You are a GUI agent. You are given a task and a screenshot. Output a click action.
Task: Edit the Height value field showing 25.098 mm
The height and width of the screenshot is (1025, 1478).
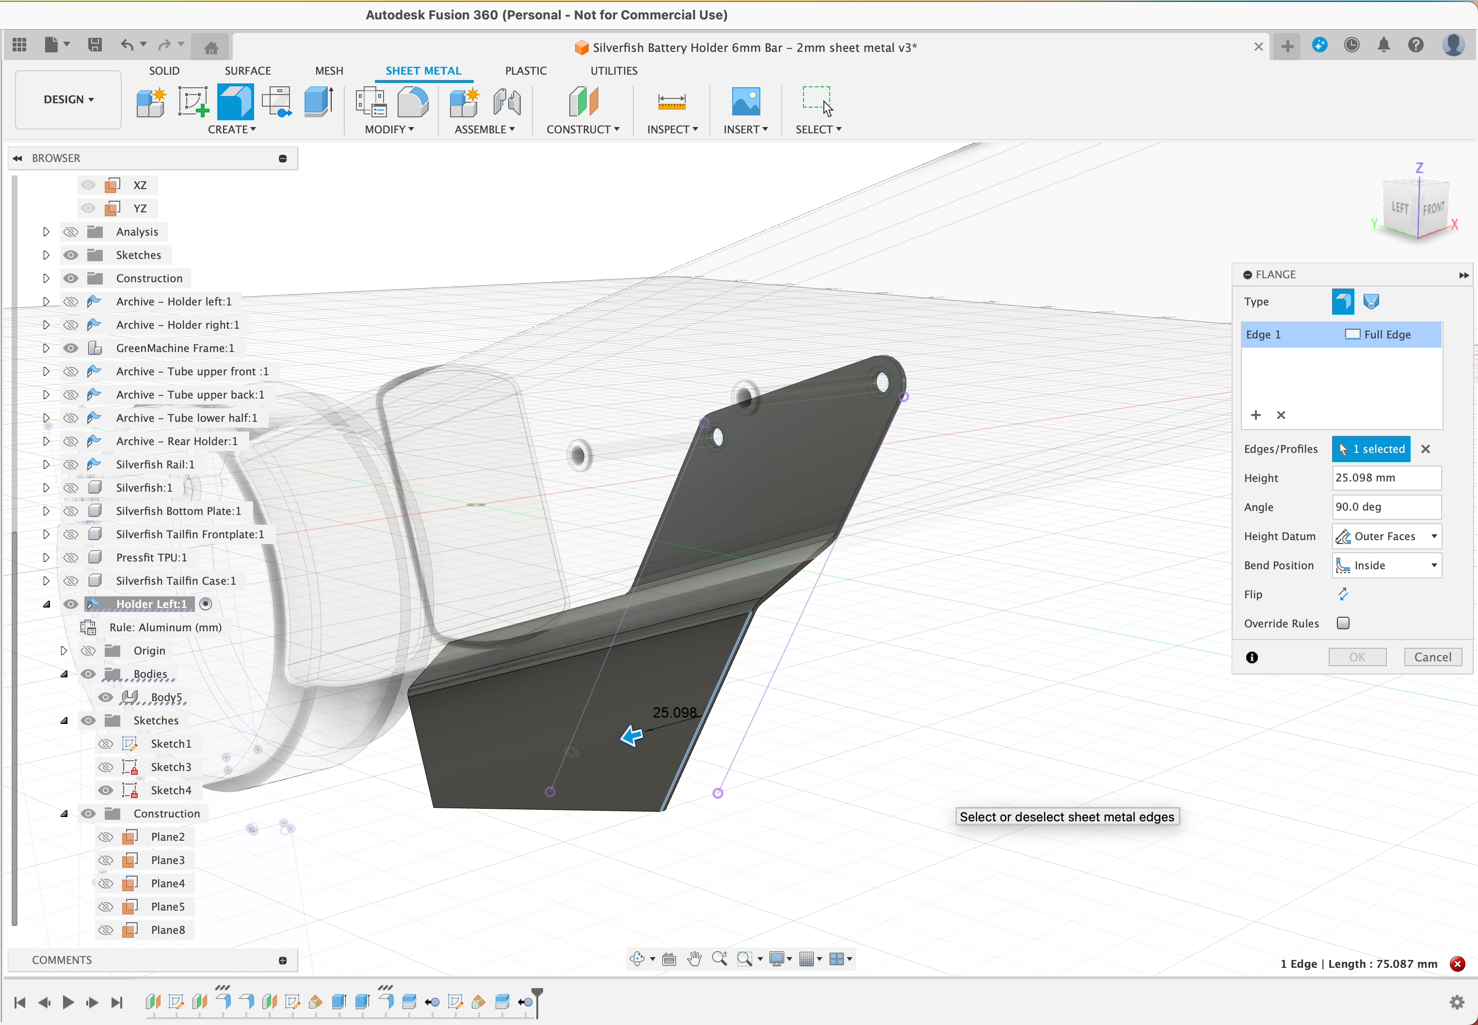coord(1385,478)
